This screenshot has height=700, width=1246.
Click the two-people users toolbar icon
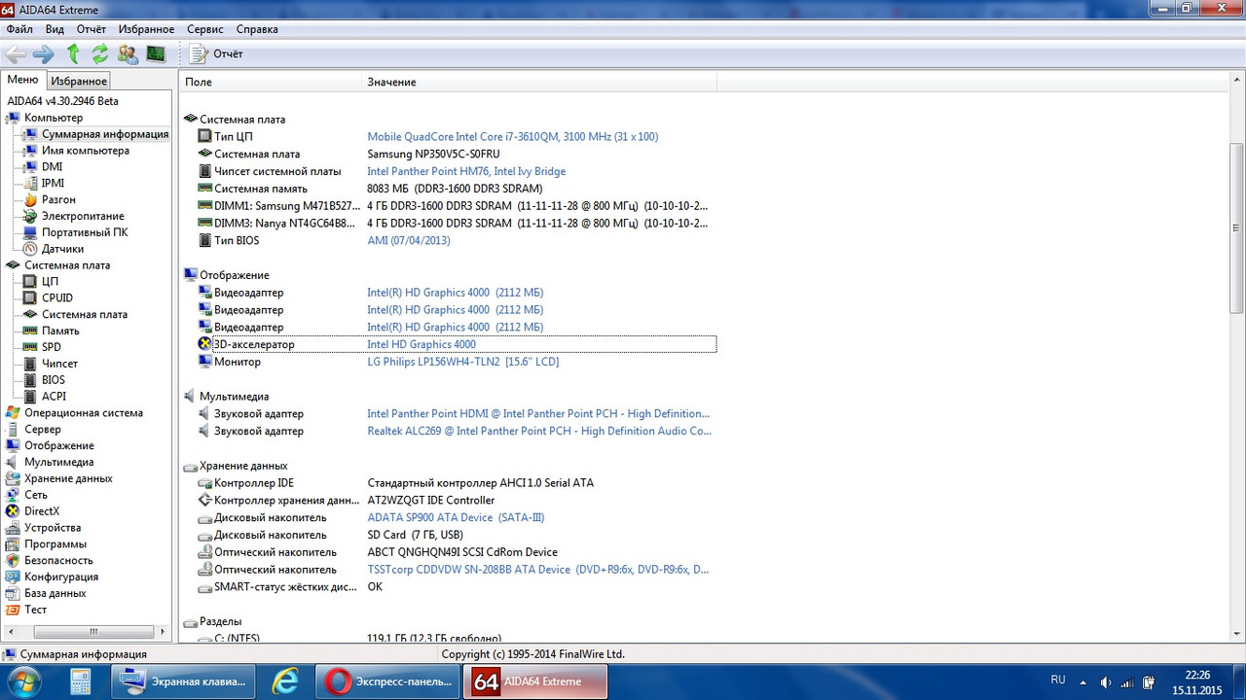[128, 54]
